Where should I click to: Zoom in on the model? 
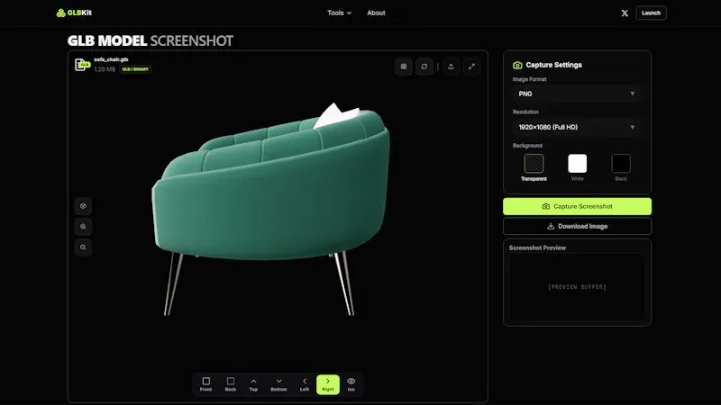[83, 227]
